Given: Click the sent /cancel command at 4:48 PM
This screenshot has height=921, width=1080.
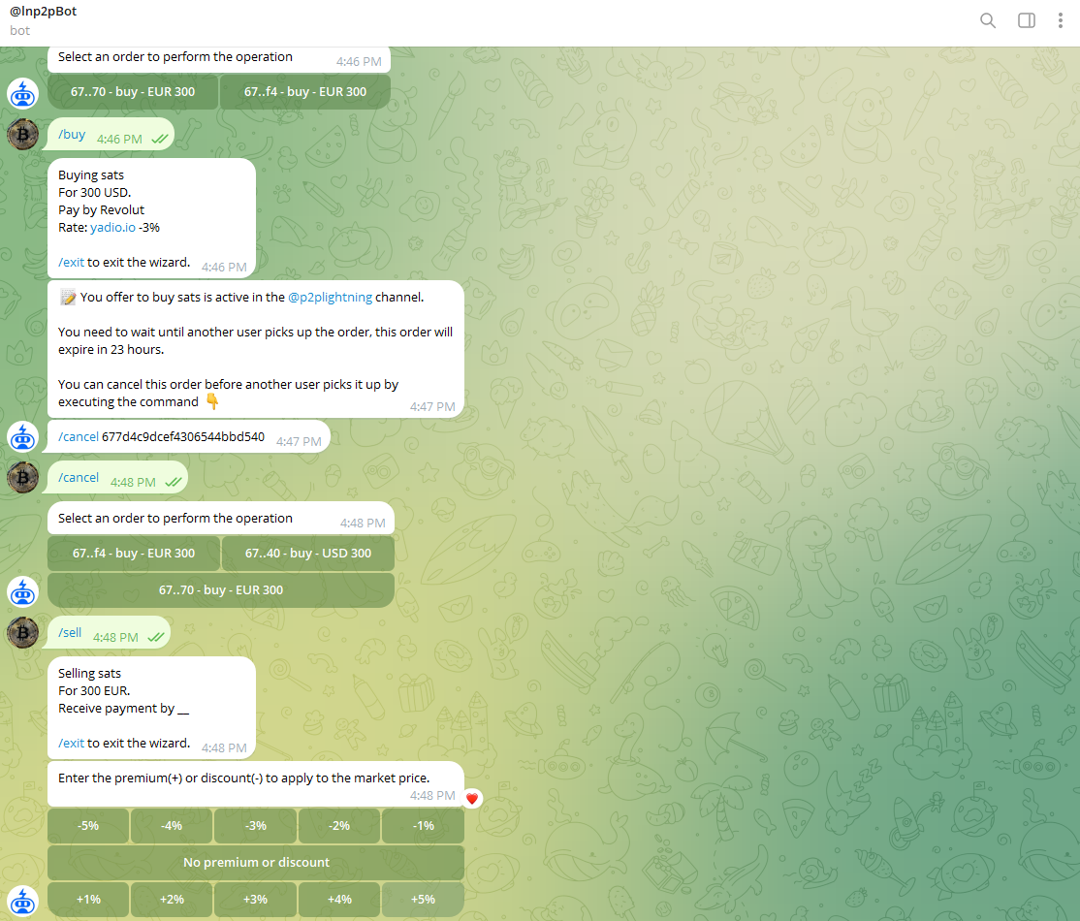Looking at the screenshot, I should pyautogui.click(x=78, y=477).
